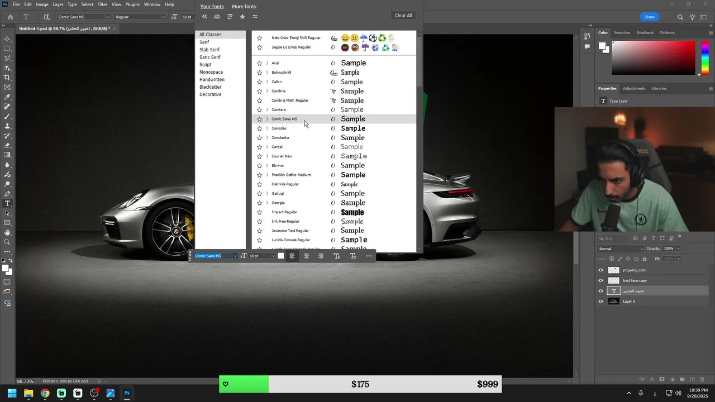
Task: Filter fonts by the Slab Serif class
Action: [209, 50]
